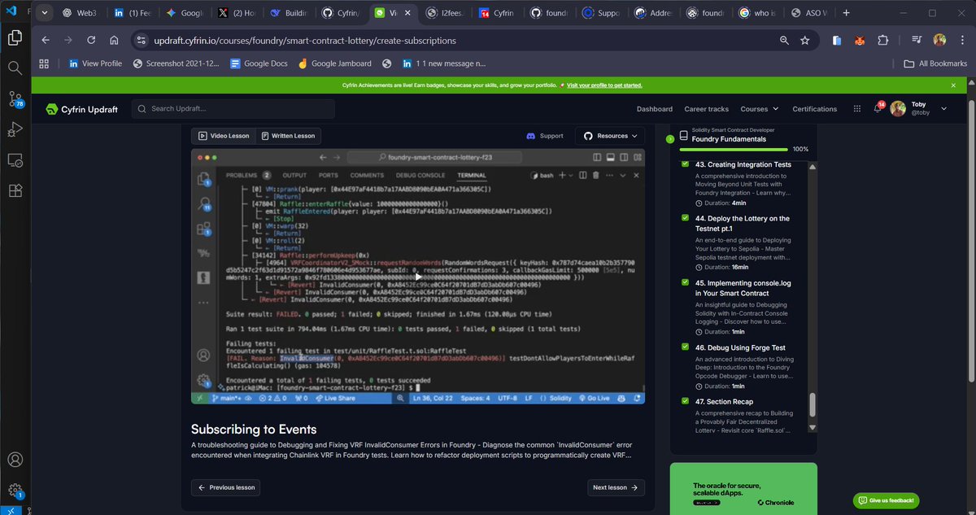Open lesson 47. Section Recap
The image size is (976, 515).
click(724, 401)
